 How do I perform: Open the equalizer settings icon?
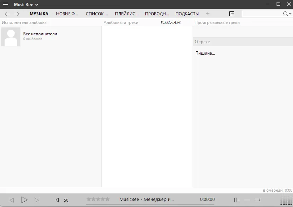[x=237, y=200]
